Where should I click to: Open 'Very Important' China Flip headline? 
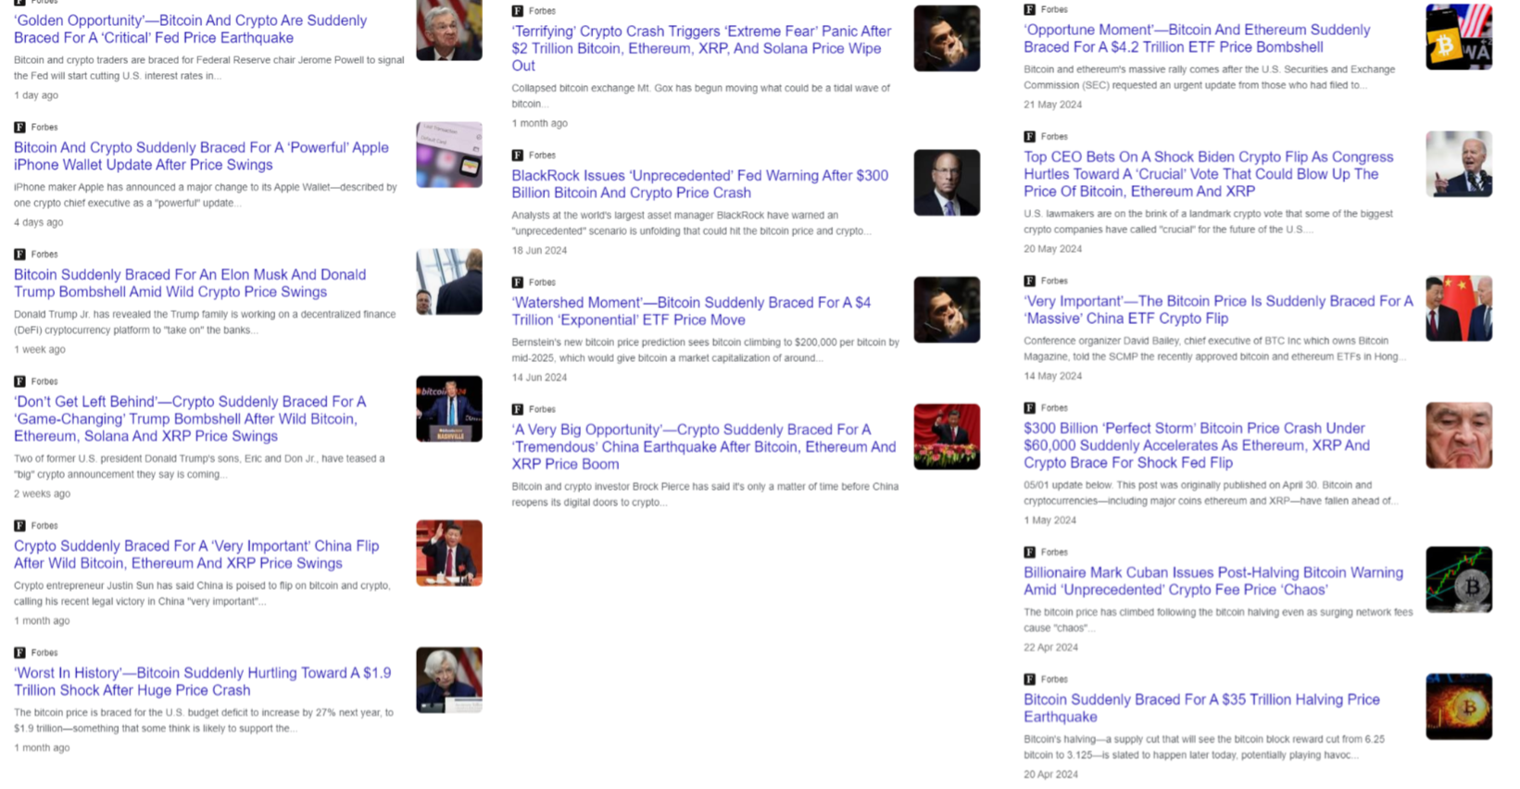(196, 554)
